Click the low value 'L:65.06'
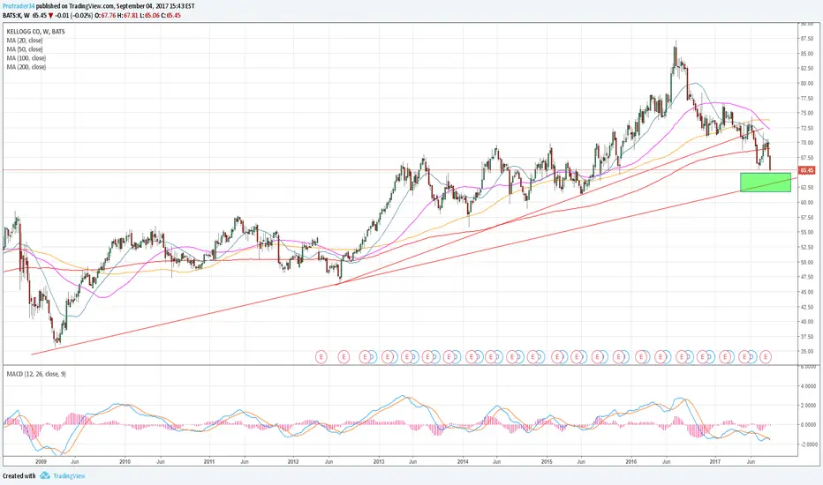This screenshot has height=485, width=823. point(149,16)
